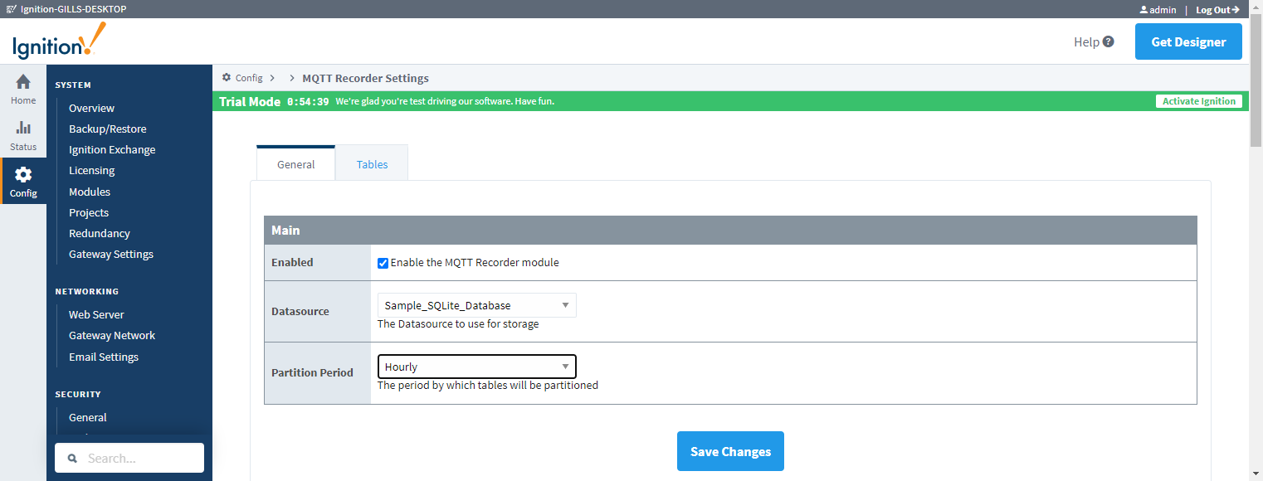
Task: Open Overview in the System menu
Action: pos(91,108)
